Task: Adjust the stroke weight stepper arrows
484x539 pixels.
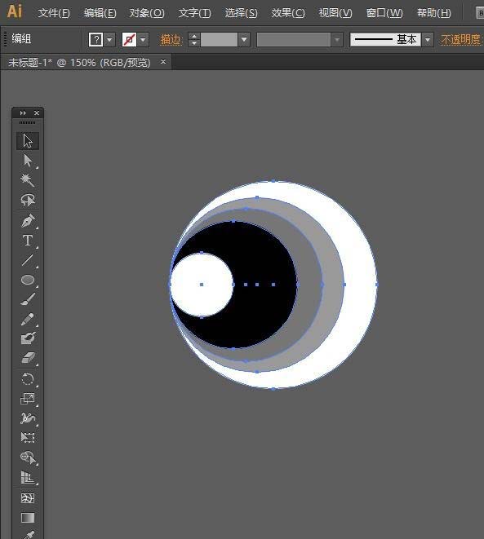Action: [x=194, y=39]
